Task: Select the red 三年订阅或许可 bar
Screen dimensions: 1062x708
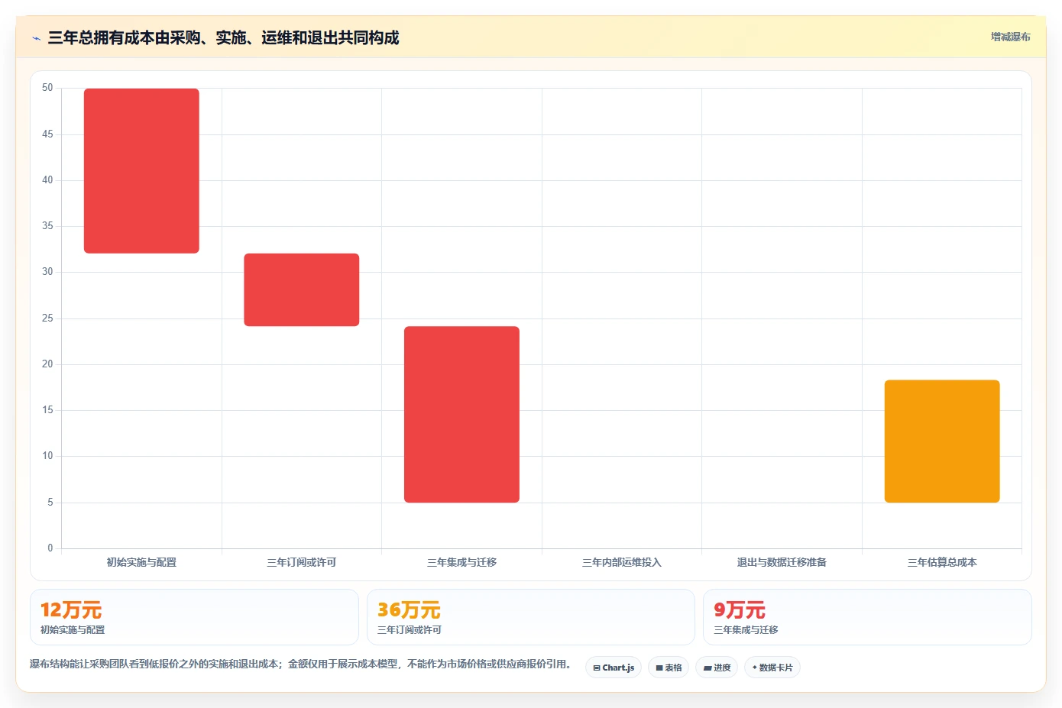Action: point(302,290)
